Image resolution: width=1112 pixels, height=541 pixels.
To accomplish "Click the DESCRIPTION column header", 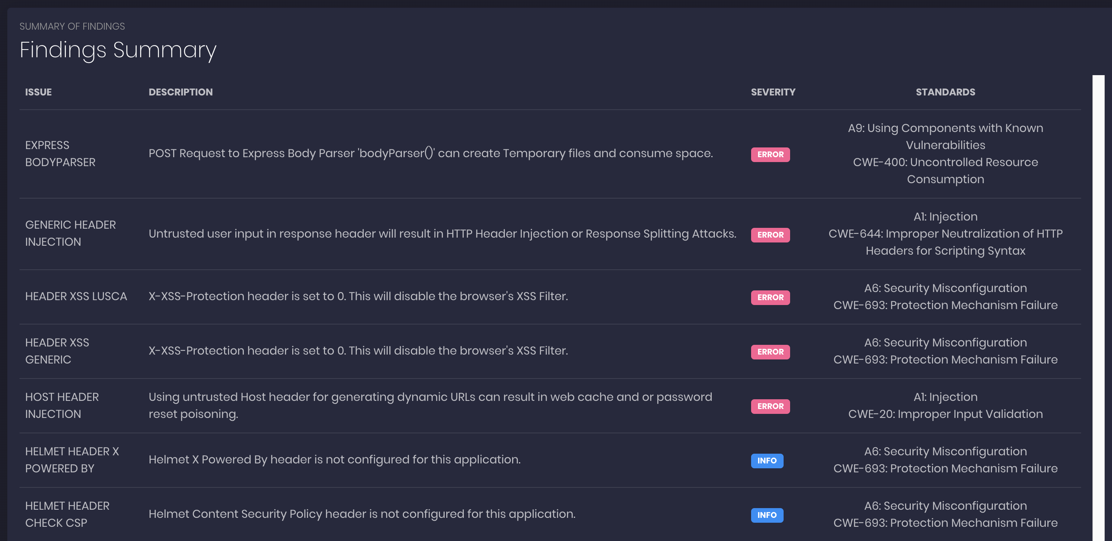I will 180,92.
